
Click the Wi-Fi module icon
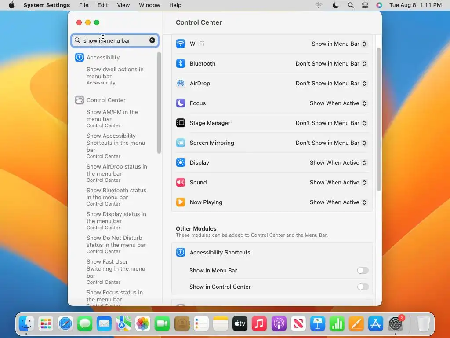point(181,44)
